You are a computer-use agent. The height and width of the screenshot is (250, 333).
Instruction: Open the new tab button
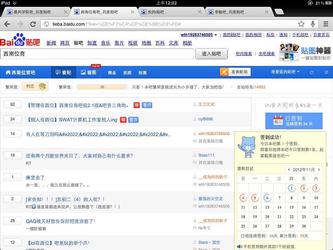click(x=279, y=12)
